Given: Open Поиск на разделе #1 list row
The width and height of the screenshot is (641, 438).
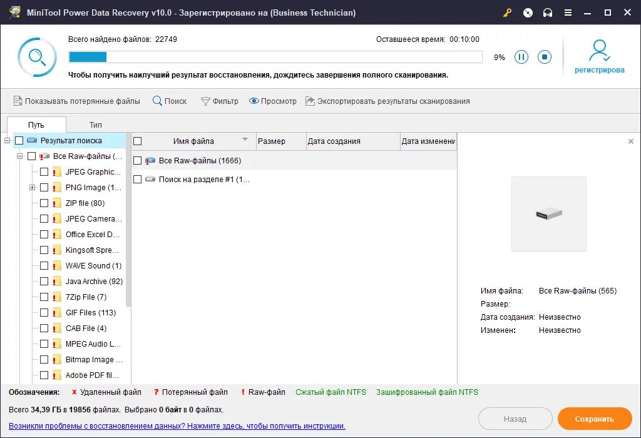Looking at the screenshot, I should [294, 180].
